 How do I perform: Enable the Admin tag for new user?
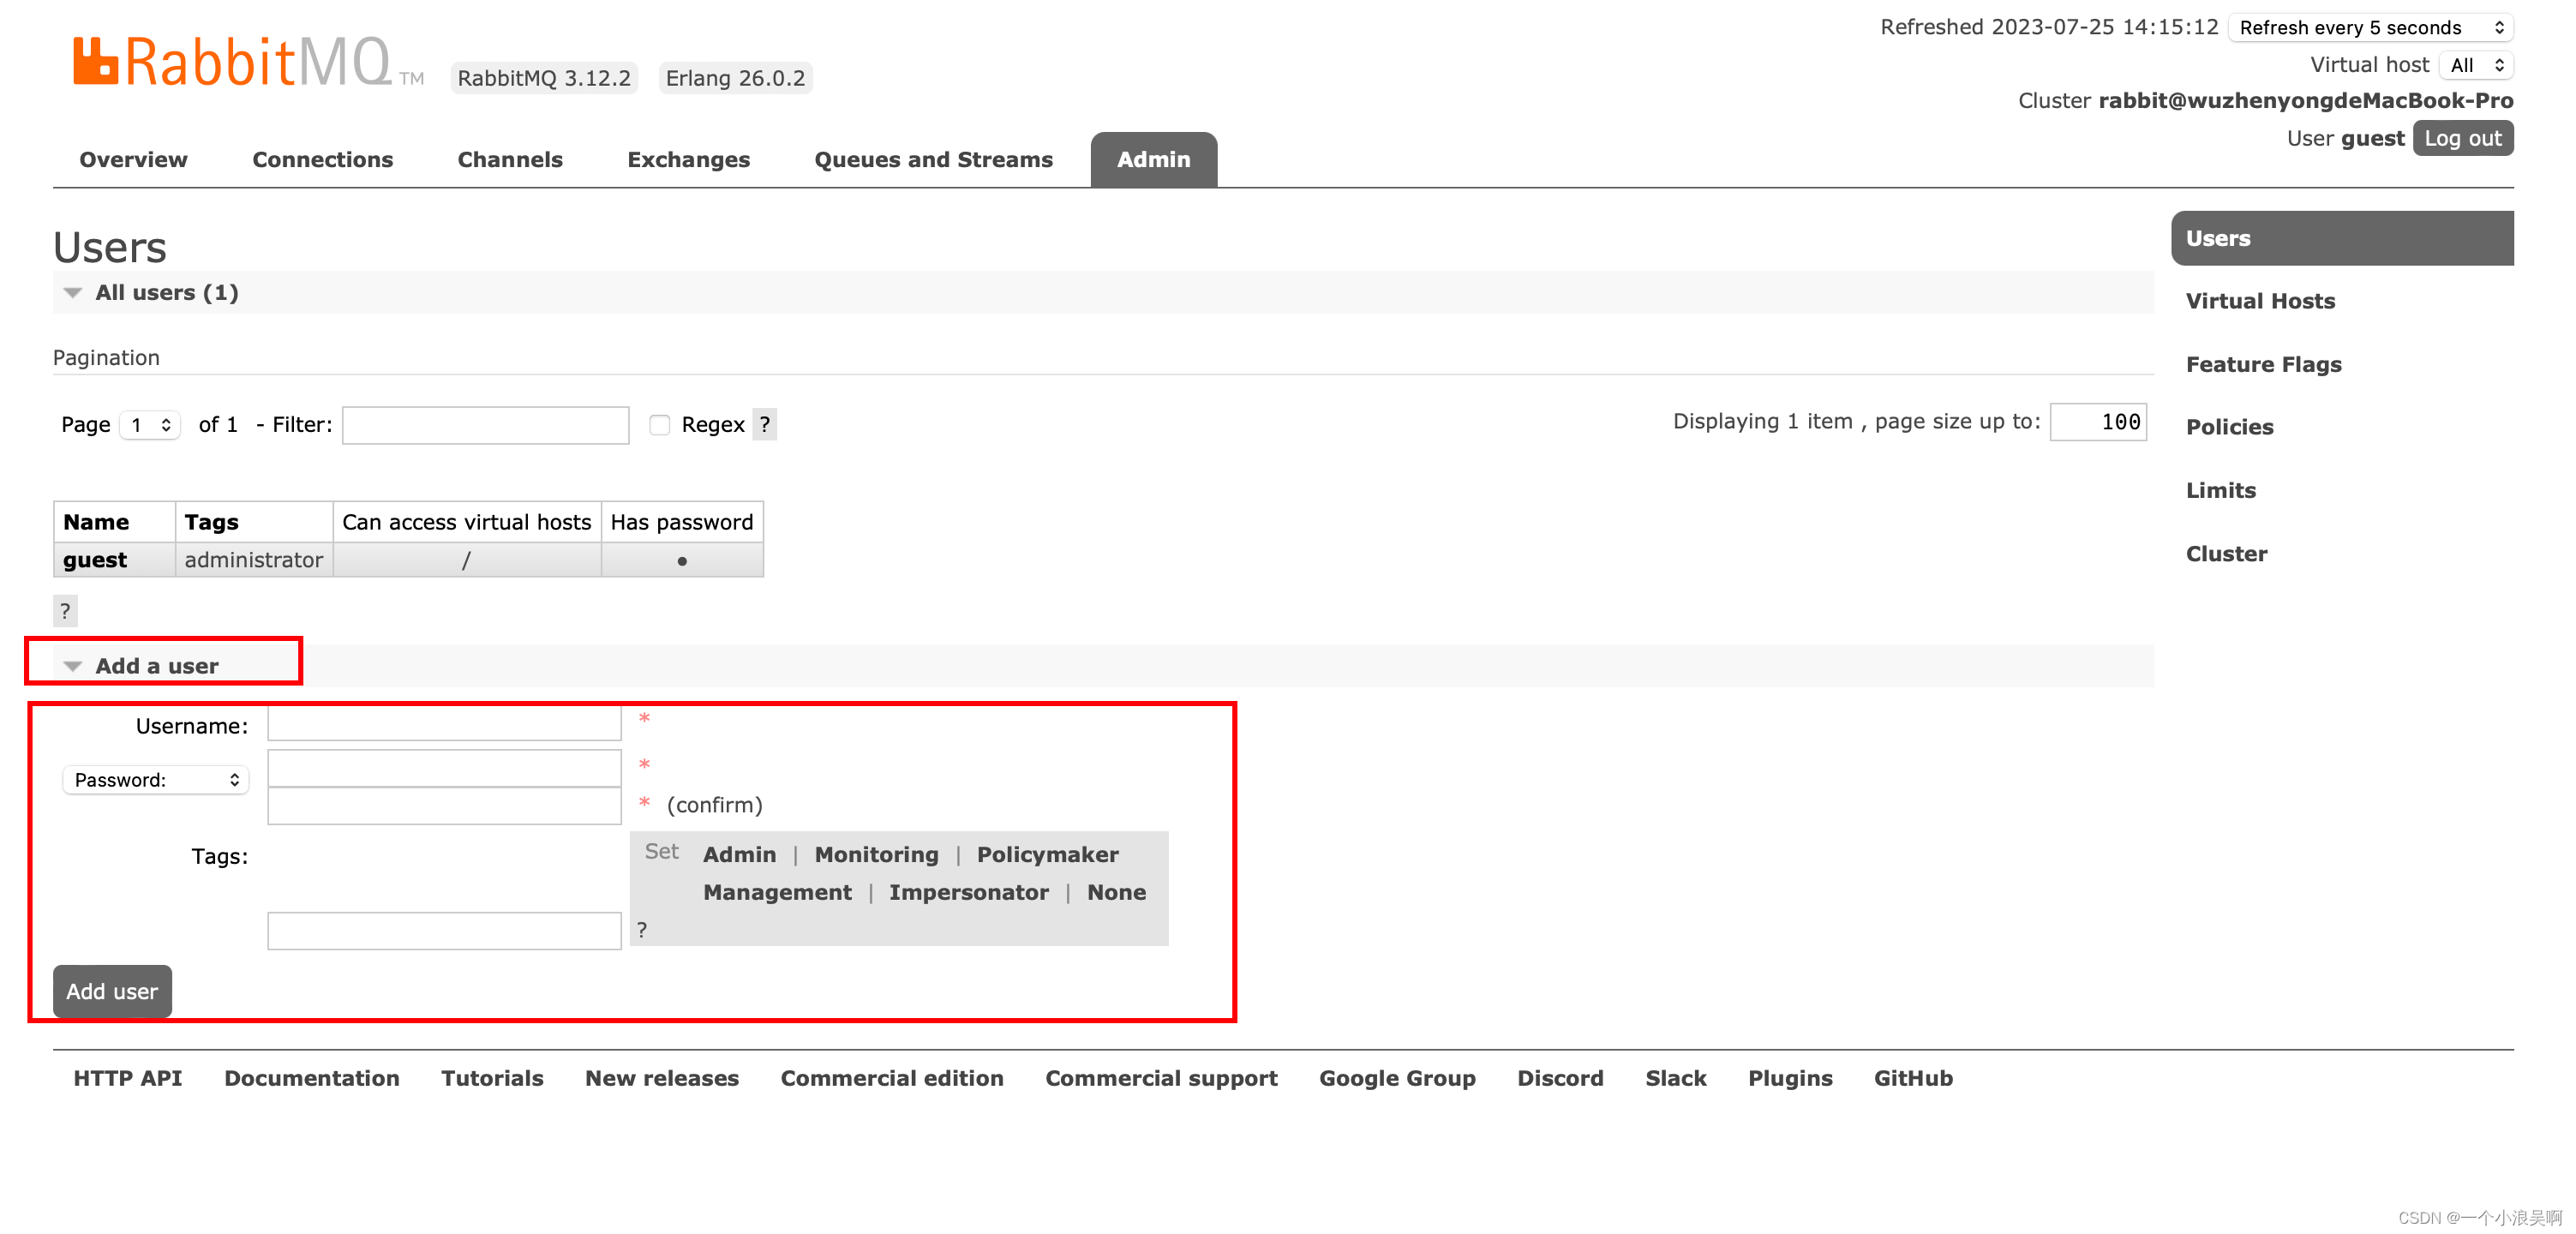740,853
